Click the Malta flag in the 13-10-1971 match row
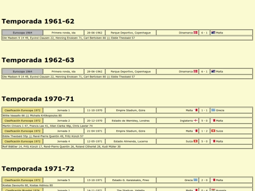The height and width of the screenshot is (191, 255). pyautogui.click(x=213, y=180)
